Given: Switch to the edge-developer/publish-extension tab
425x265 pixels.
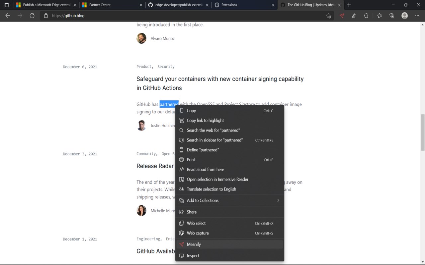Looking at the screenshot, I should (178, 5).
